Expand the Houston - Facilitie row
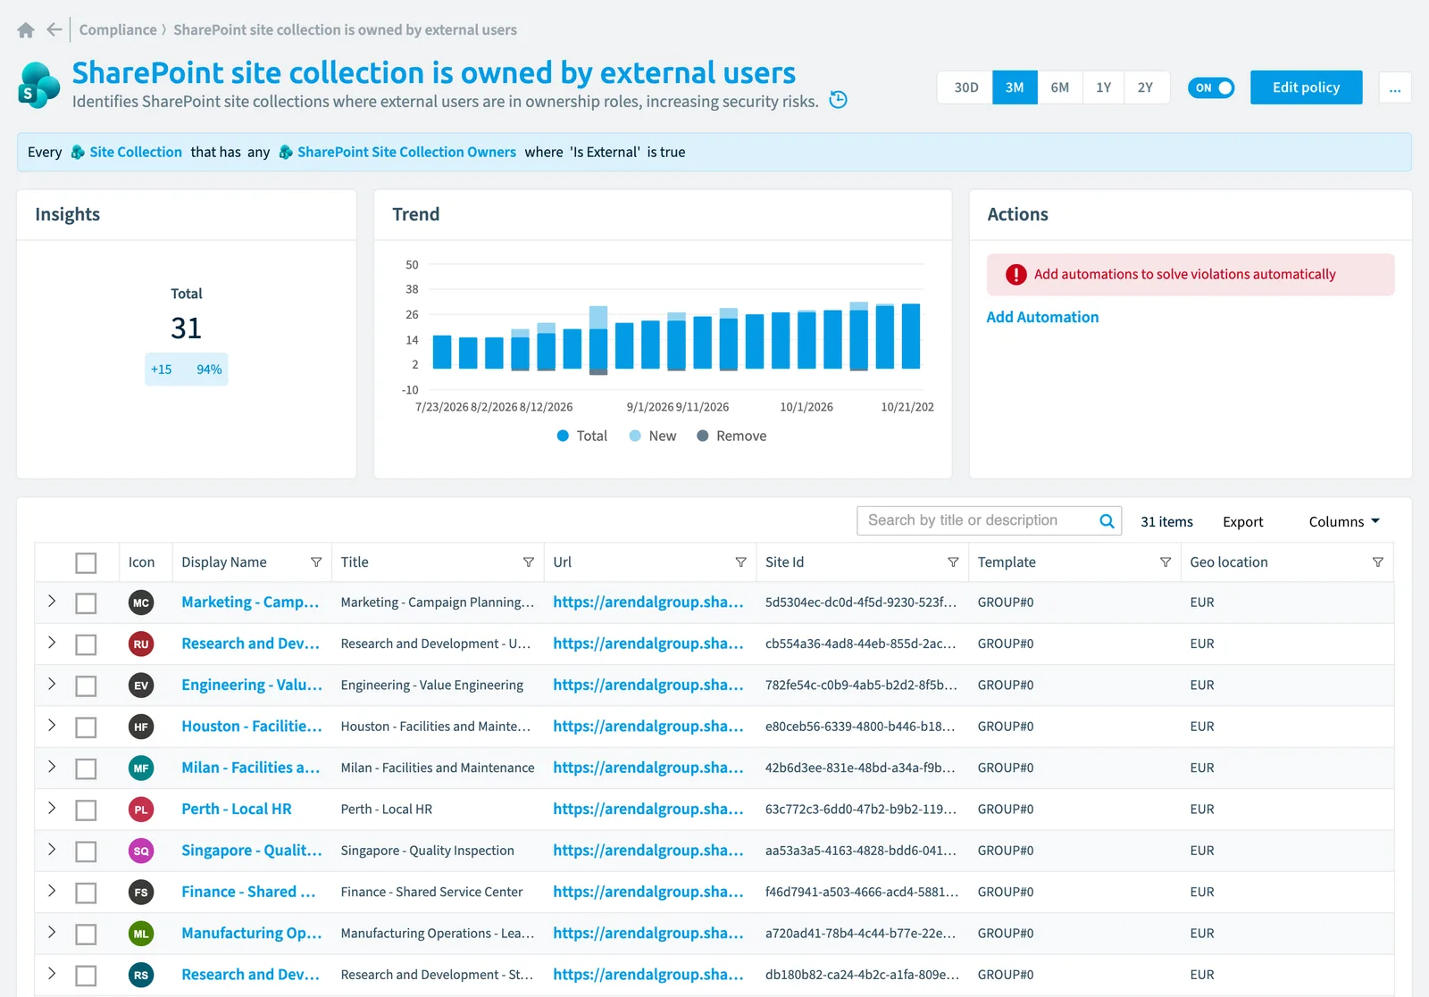This screenshot has height=997, width=1429. [x=52, y=725]
